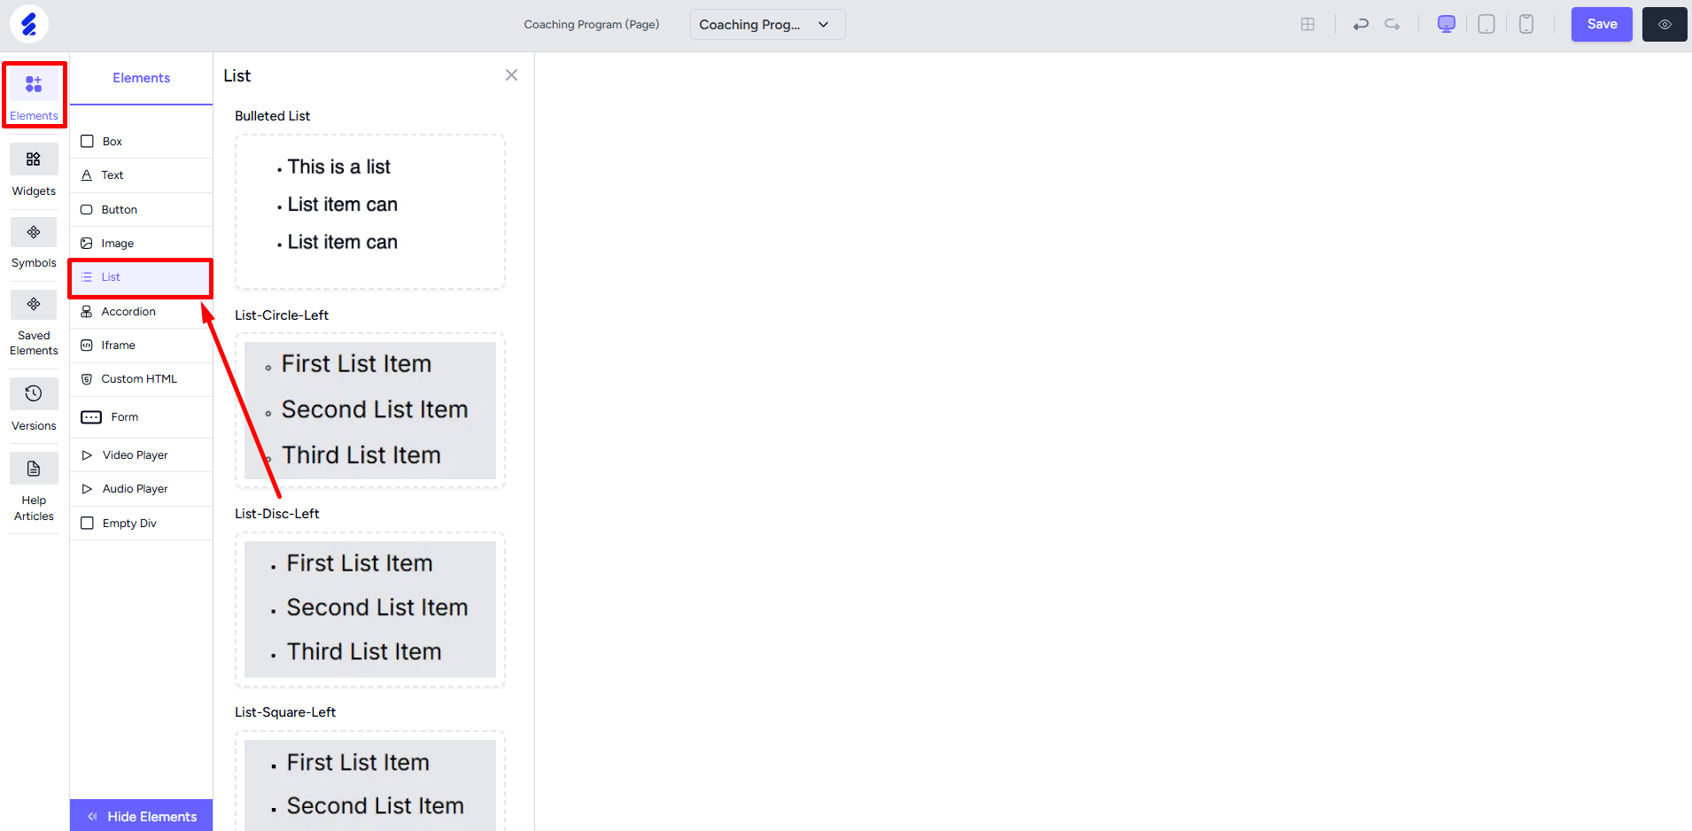Open Saved Elements panel
Screen dimensions: 1692x831
(x=34, y=323)
